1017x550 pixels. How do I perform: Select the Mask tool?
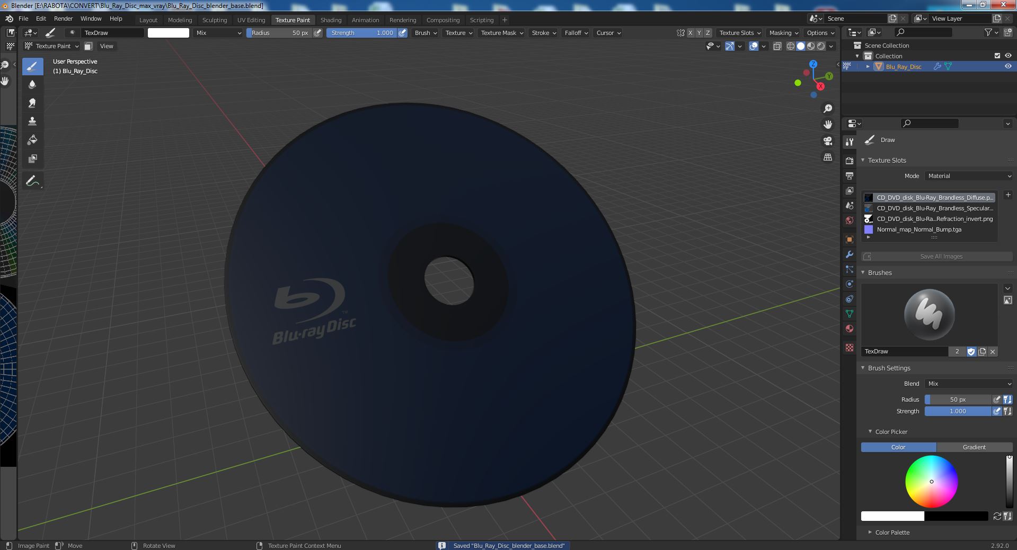click(x=32, y=159)
